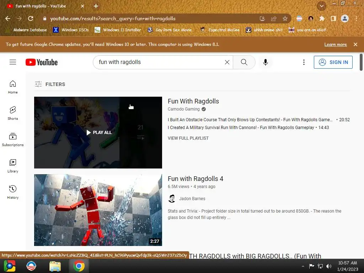Open Jadon Barnes channel avatar

pos(172,199)
